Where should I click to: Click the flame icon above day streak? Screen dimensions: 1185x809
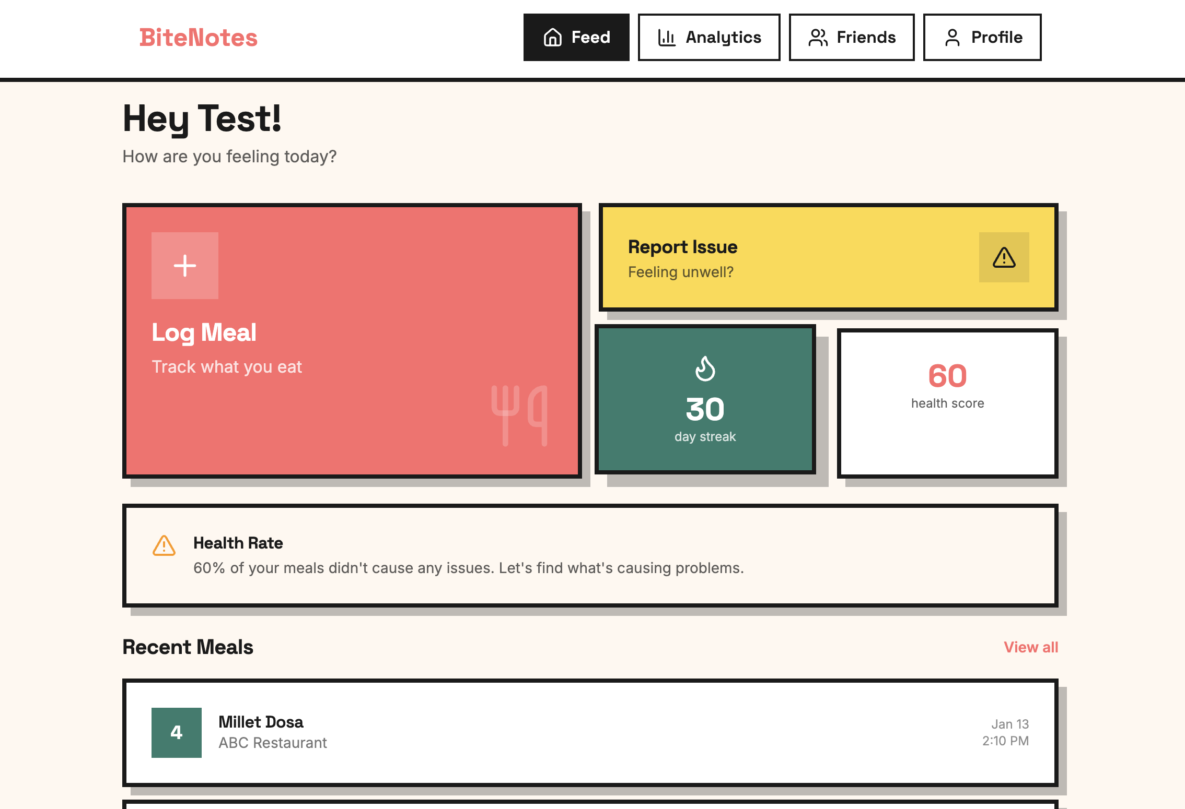(705, 368)
